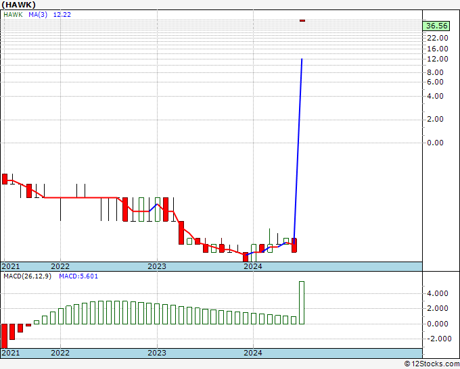Click the first red candlestick in 2021
Viewport: 460px width, 369px height.
click(x=5, y=179)
